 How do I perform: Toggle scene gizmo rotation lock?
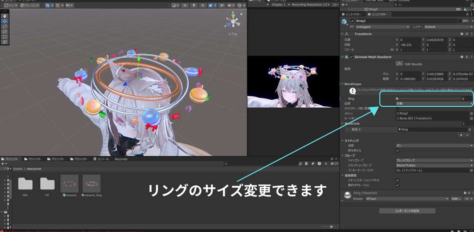click(x=241, y=13)
